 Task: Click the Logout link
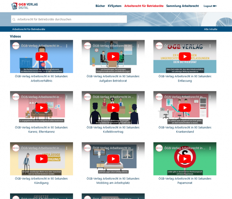tap(208, 6)
